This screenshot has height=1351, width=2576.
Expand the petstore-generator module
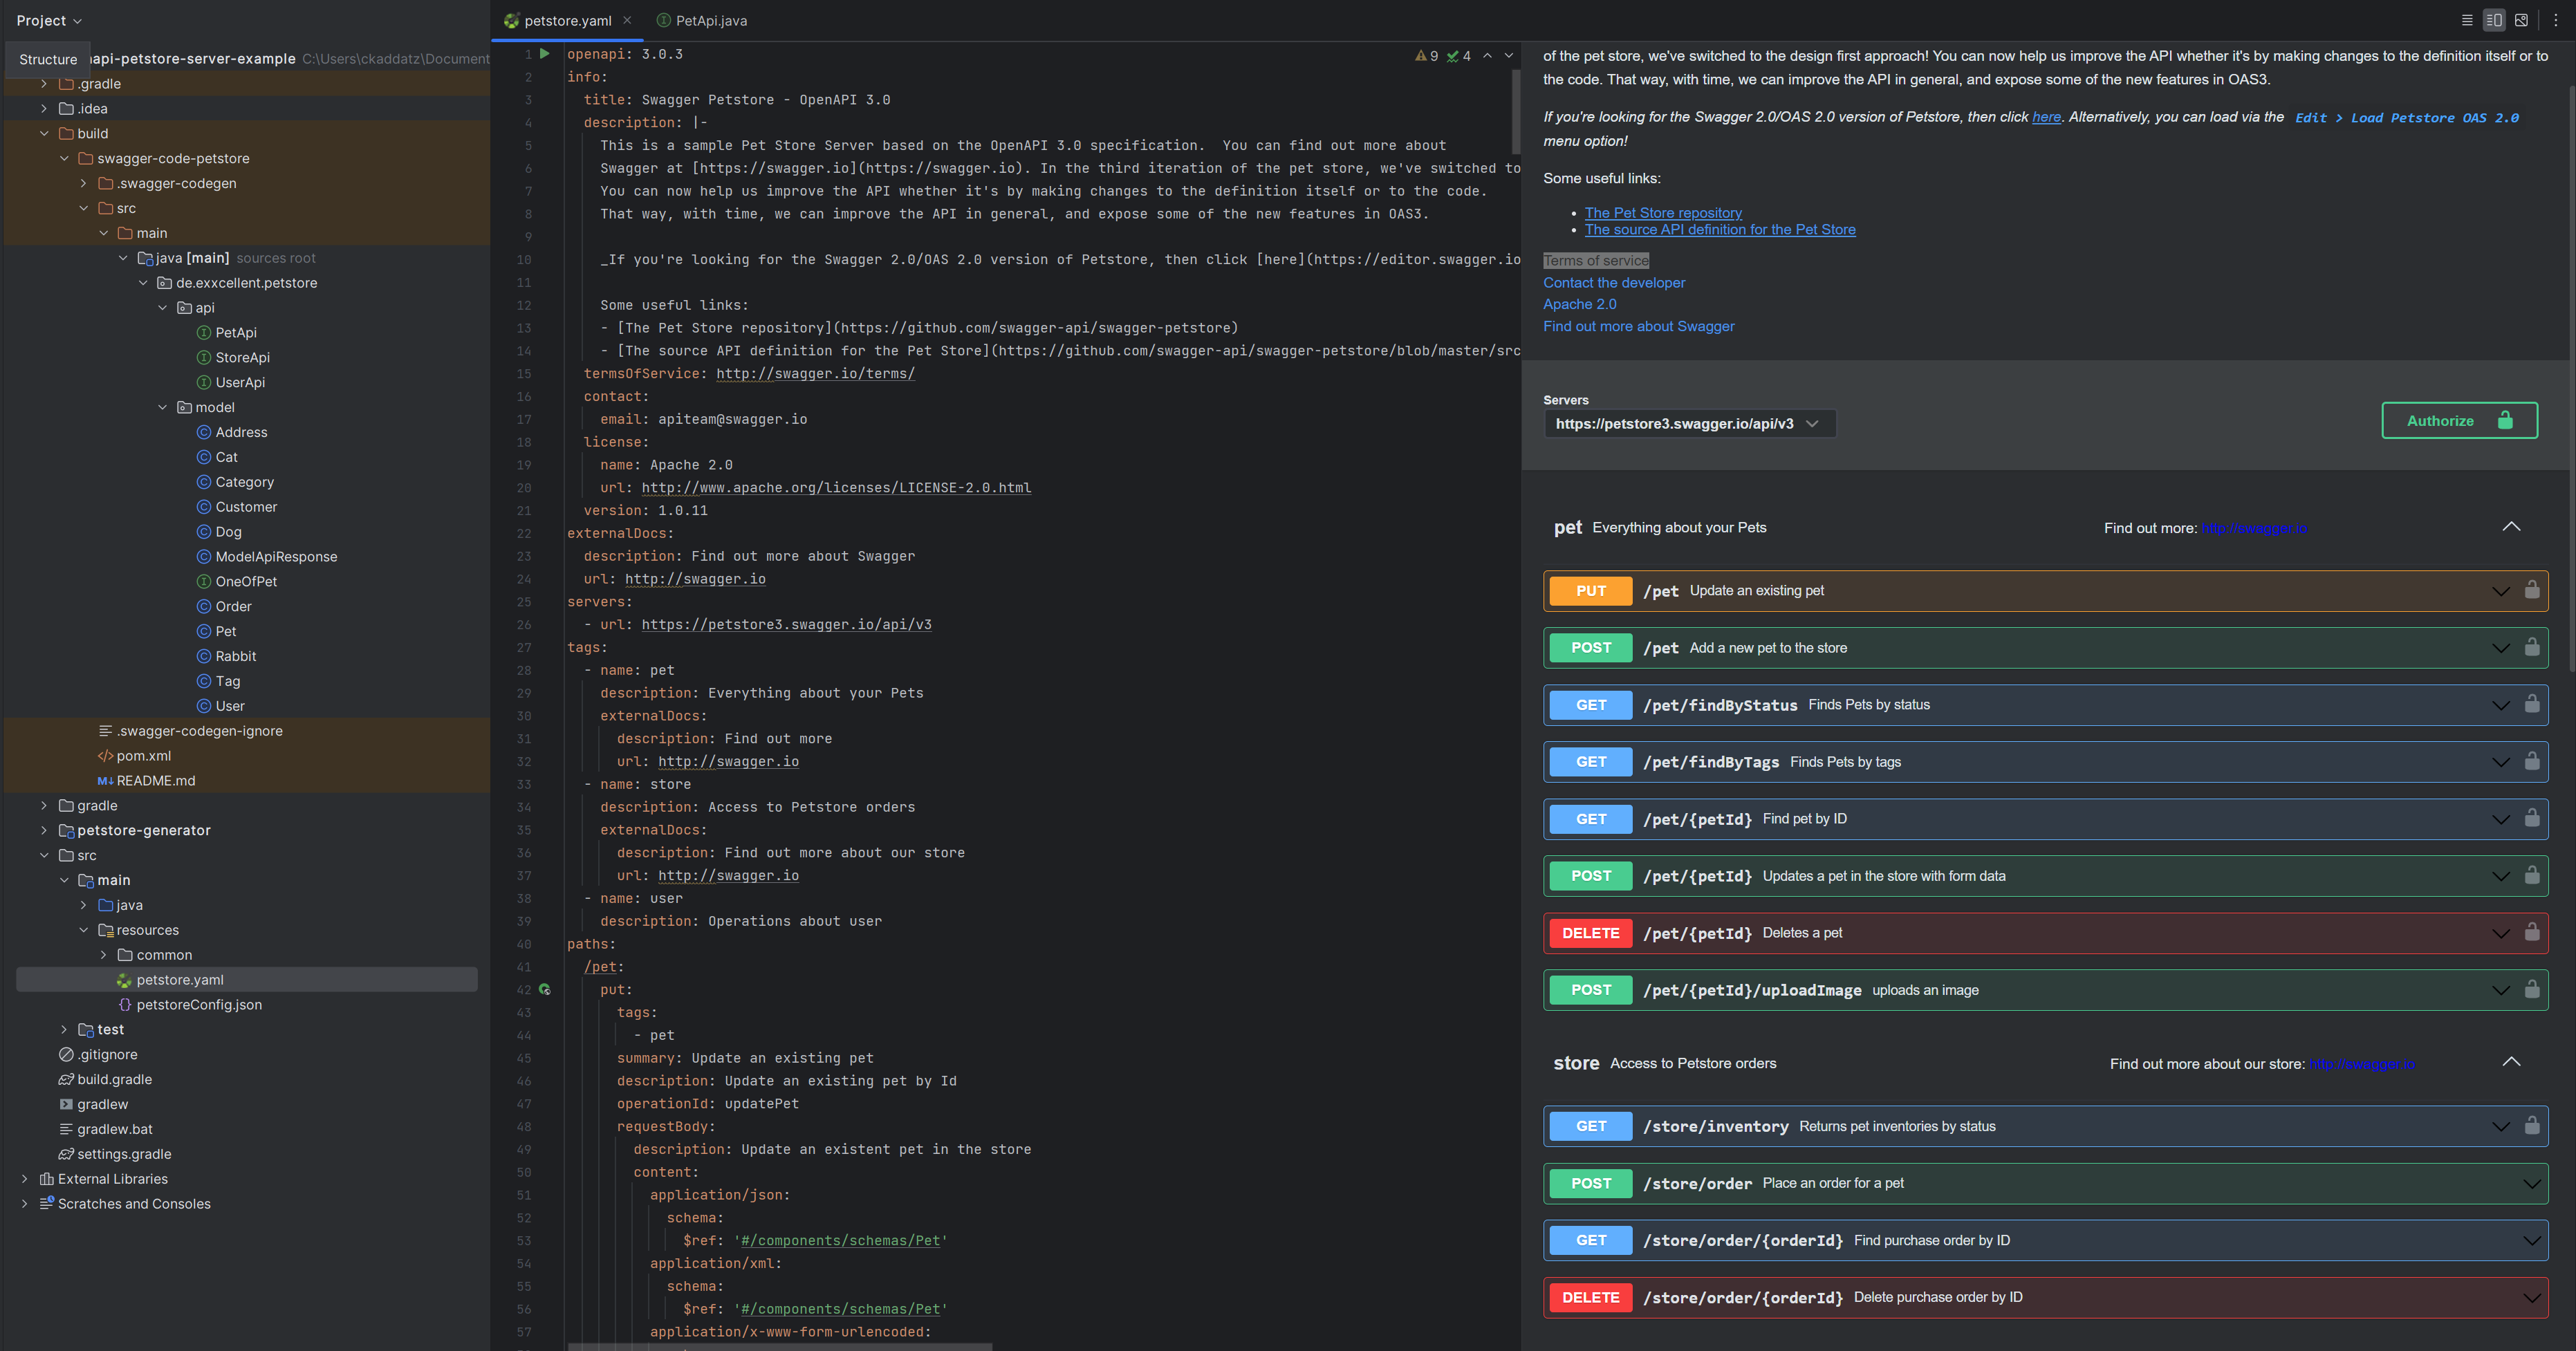click(44, 831)
